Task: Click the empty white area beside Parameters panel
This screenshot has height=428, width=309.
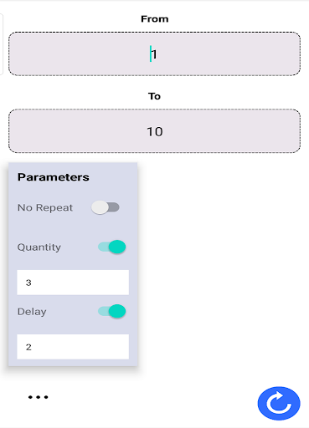Action: click(x=220, y=265)
